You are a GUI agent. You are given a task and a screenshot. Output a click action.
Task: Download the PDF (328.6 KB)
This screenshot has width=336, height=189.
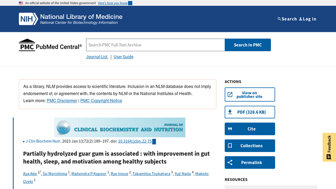[249, 112]
